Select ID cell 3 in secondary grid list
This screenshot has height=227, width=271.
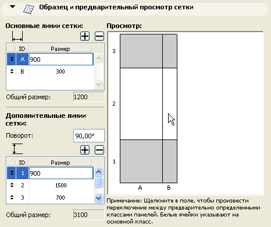[x=23, y=197]
